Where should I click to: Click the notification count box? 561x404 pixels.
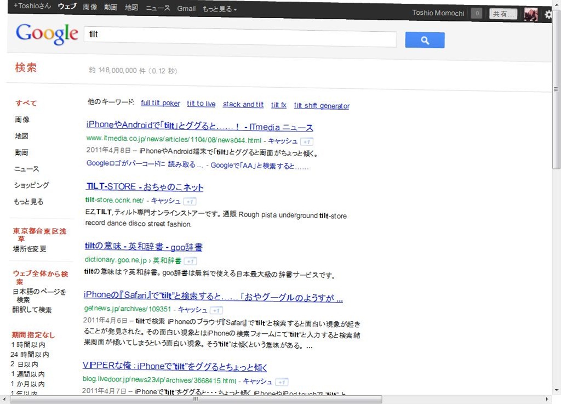click(x=477, y=14)
